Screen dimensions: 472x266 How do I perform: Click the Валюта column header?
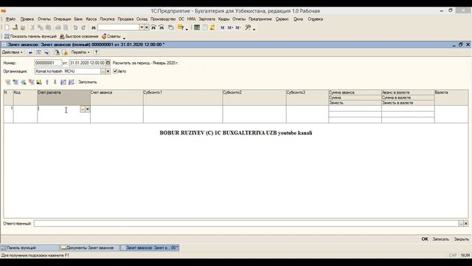point(451,98)
